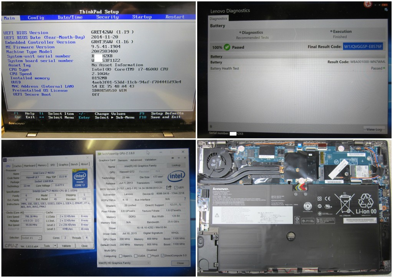Enable the PhysX checkbox
The image size is (393, 278).
click(x=149, y=256)
